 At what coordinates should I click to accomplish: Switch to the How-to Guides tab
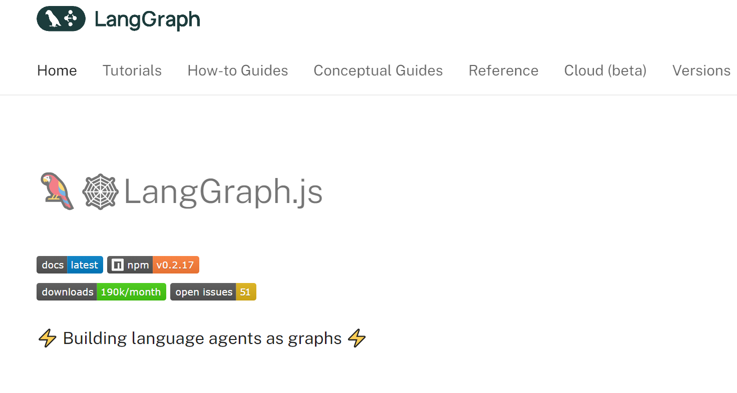click(x=238, y=70)
